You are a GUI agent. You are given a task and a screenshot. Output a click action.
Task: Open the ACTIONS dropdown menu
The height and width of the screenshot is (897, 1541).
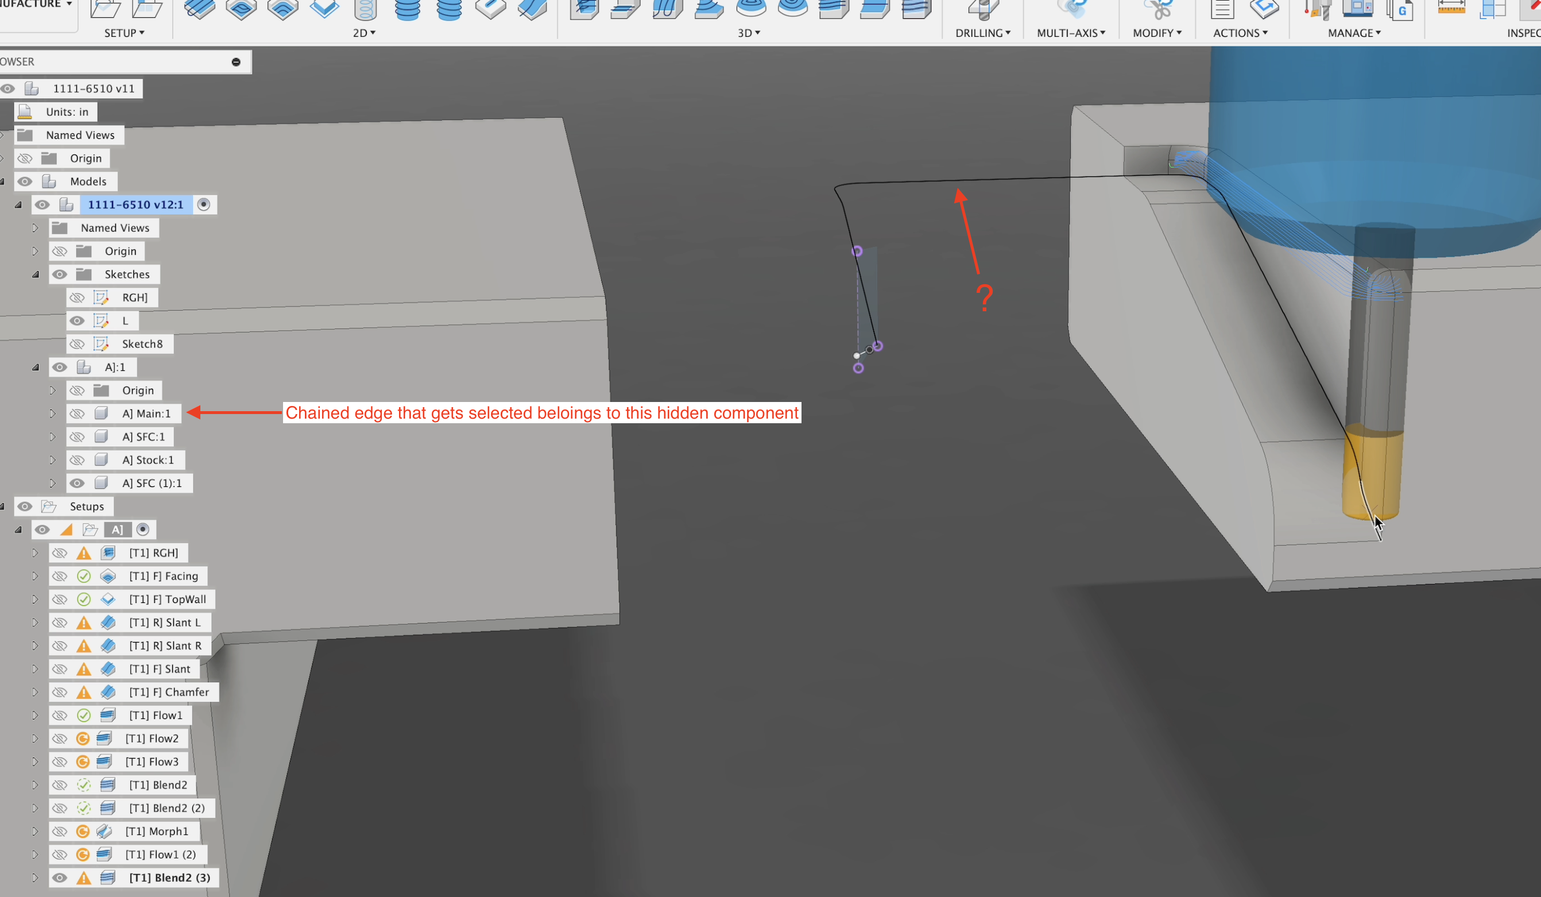click(1240, 33)
